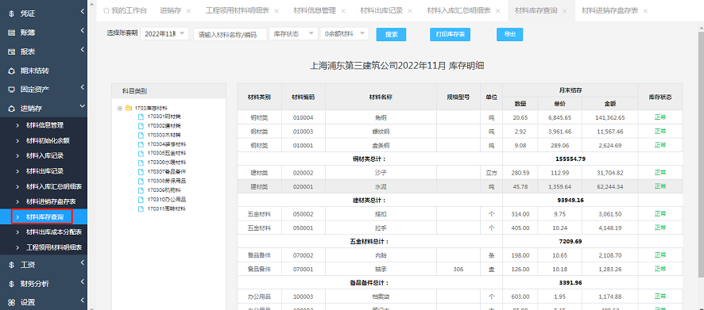Switch to the 我的工作台 tab
This screenshot has width=704, height=310.
tap(126, 11)
